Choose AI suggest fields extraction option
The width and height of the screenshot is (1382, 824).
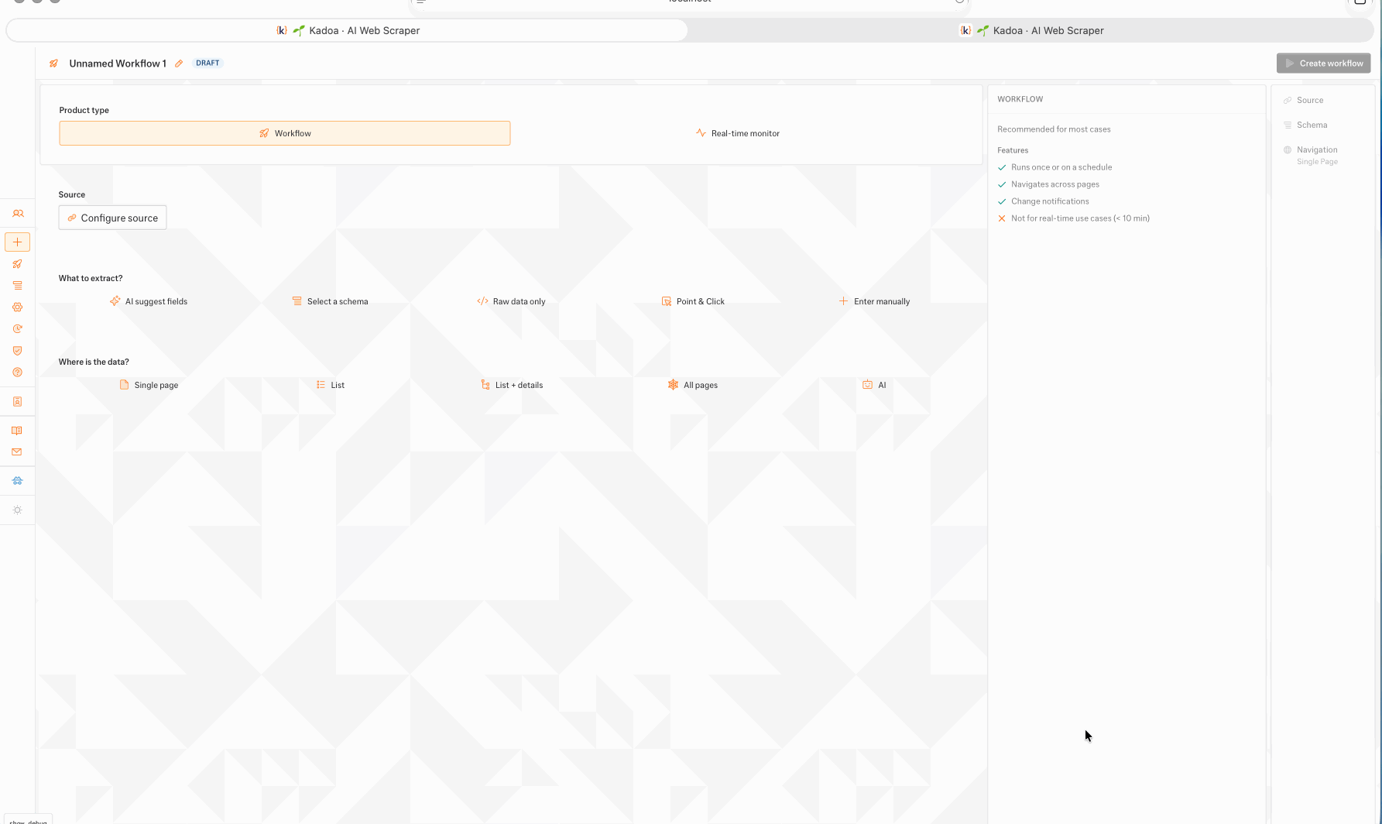(x=149, y=301)
